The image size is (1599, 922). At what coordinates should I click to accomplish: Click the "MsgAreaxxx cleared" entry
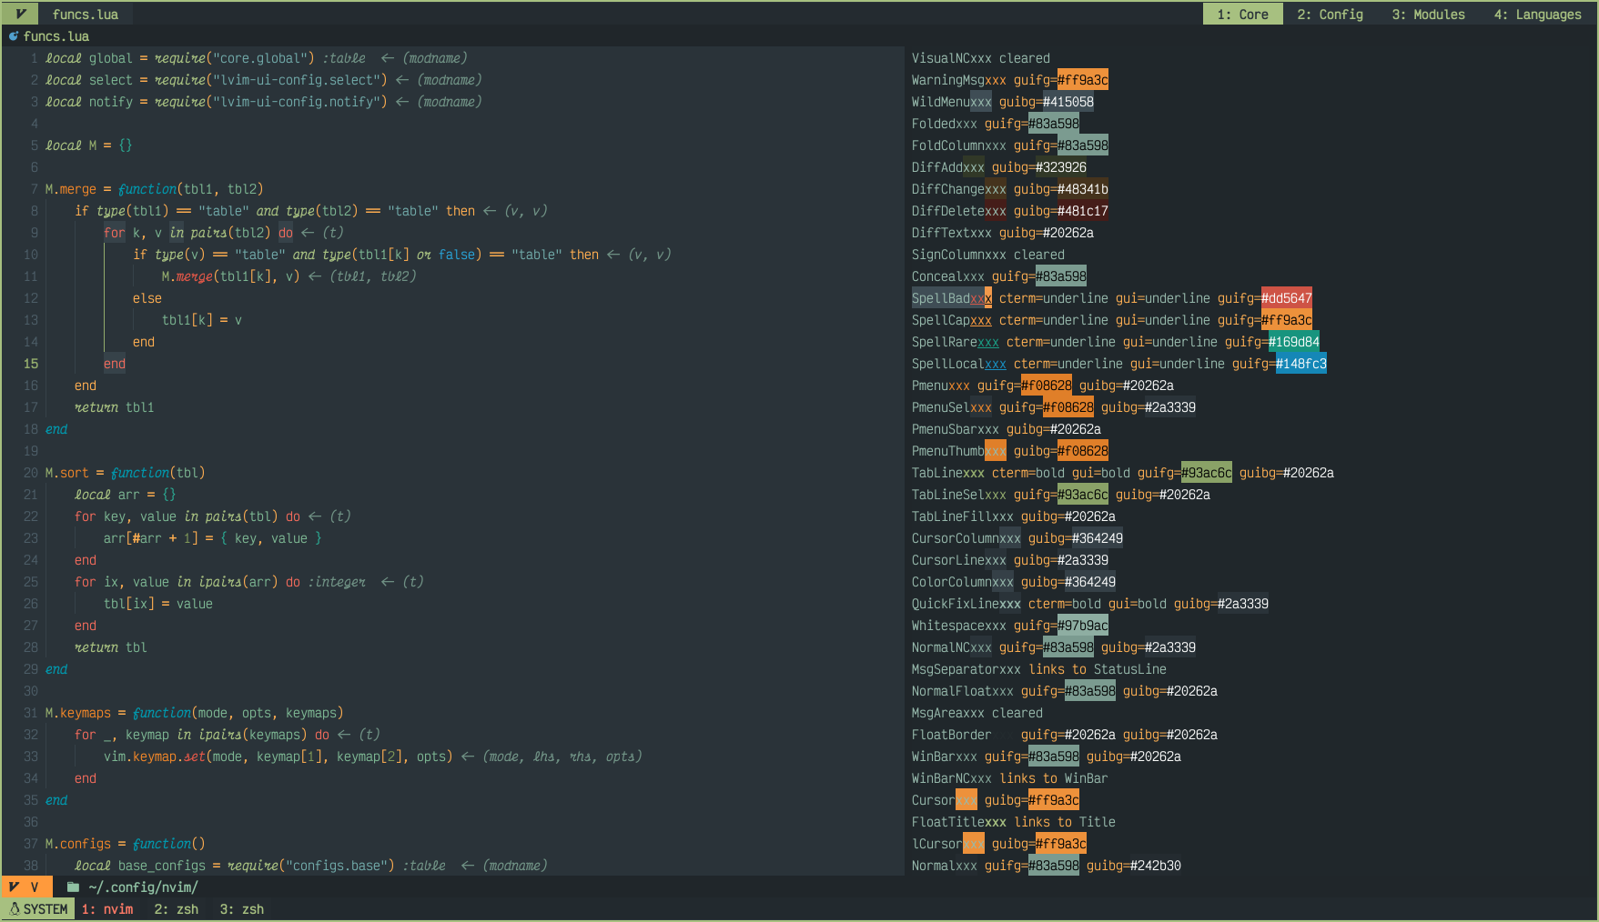[977, 713]
